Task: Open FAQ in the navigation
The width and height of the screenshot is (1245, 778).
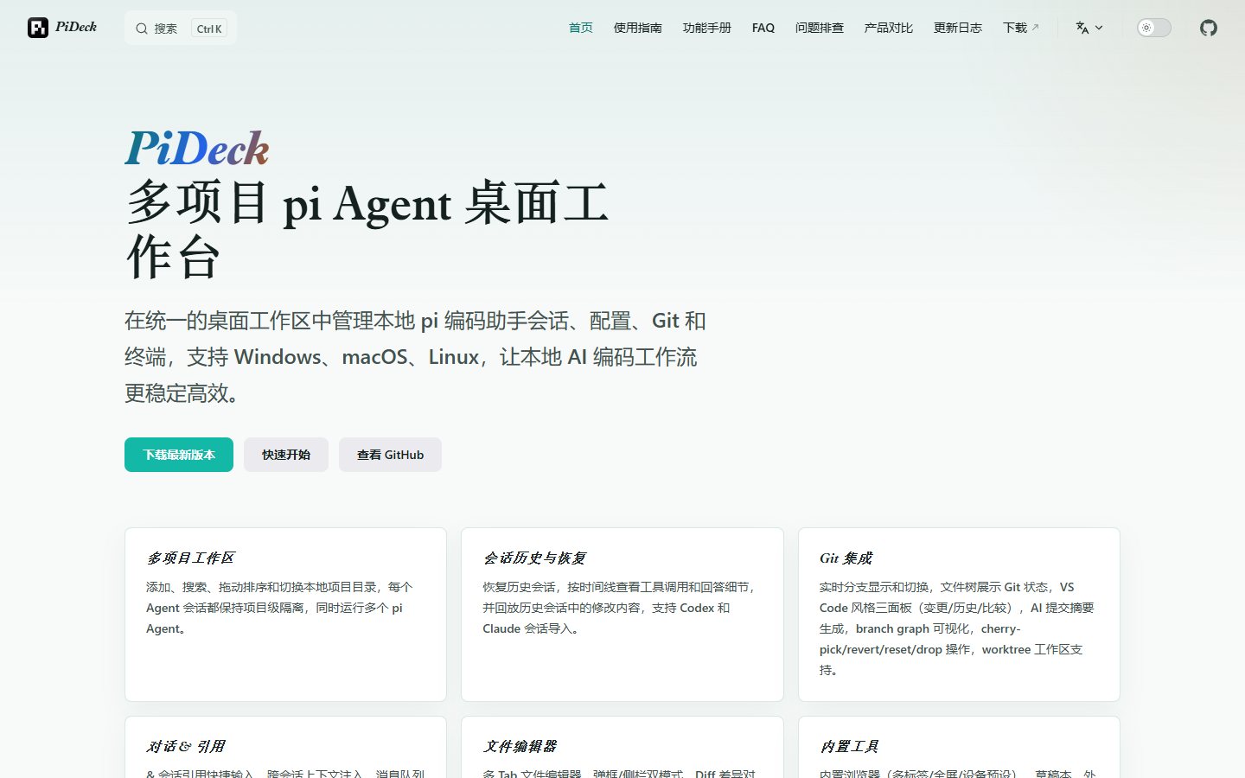Action: (763, 28)
